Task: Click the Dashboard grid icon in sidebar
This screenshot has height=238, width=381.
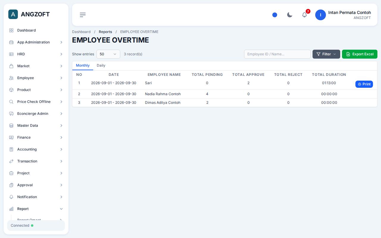Action: click(11, 30)
